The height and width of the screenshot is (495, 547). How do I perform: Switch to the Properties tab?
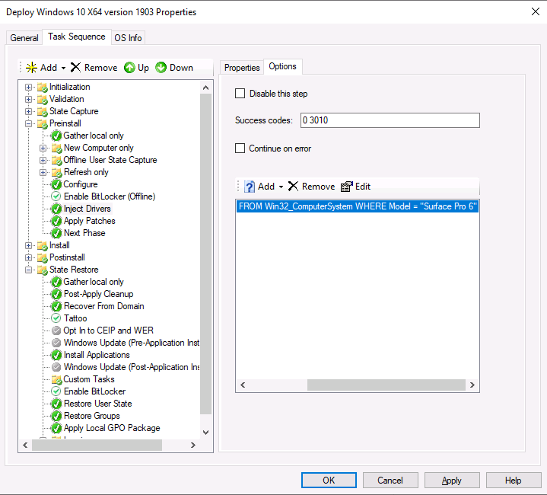pyautogui.click(x=242, y=67)
